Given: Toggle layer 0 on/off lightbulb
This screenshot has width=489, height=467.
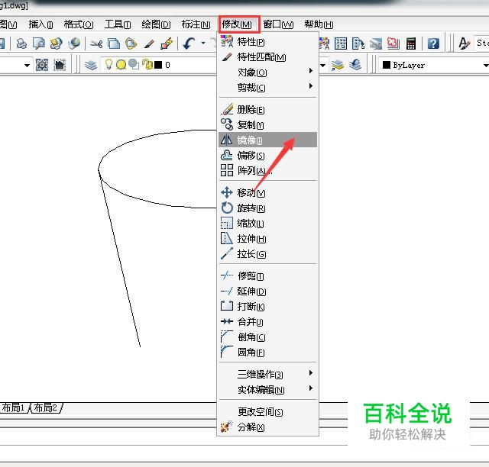Looking at the screenshot, I should coord(108,65).
